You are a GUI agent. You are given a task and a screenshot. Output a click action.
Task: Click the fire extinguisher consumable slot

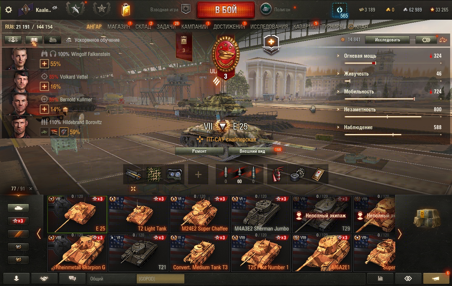pyautogui.click(x=277, y=174)
